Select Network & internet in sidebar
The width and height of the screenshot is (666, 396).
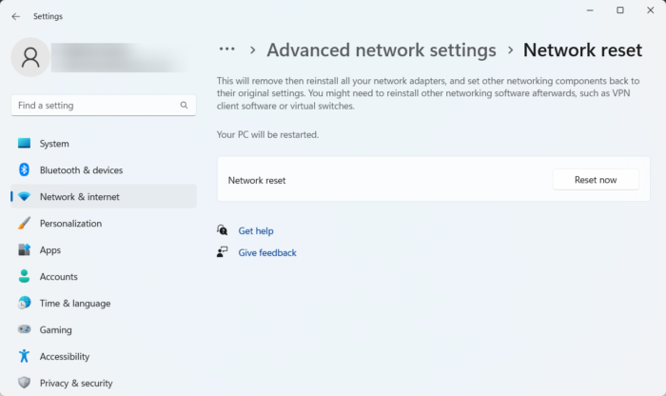pyautogui.click(x=80, y=197)
